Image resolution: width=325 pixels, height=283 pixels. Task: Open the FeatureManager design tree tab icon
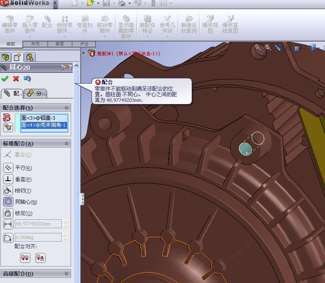[5, 57]
